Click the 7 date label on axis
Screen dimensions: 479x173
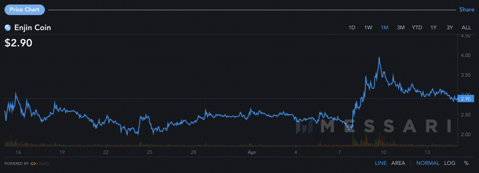click(340, 152)
